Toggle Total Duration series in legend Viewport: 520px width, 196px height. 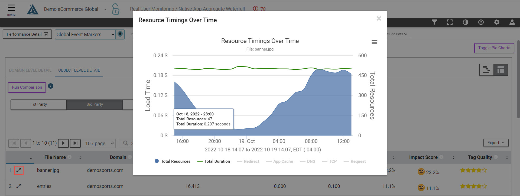coord(214,161)
